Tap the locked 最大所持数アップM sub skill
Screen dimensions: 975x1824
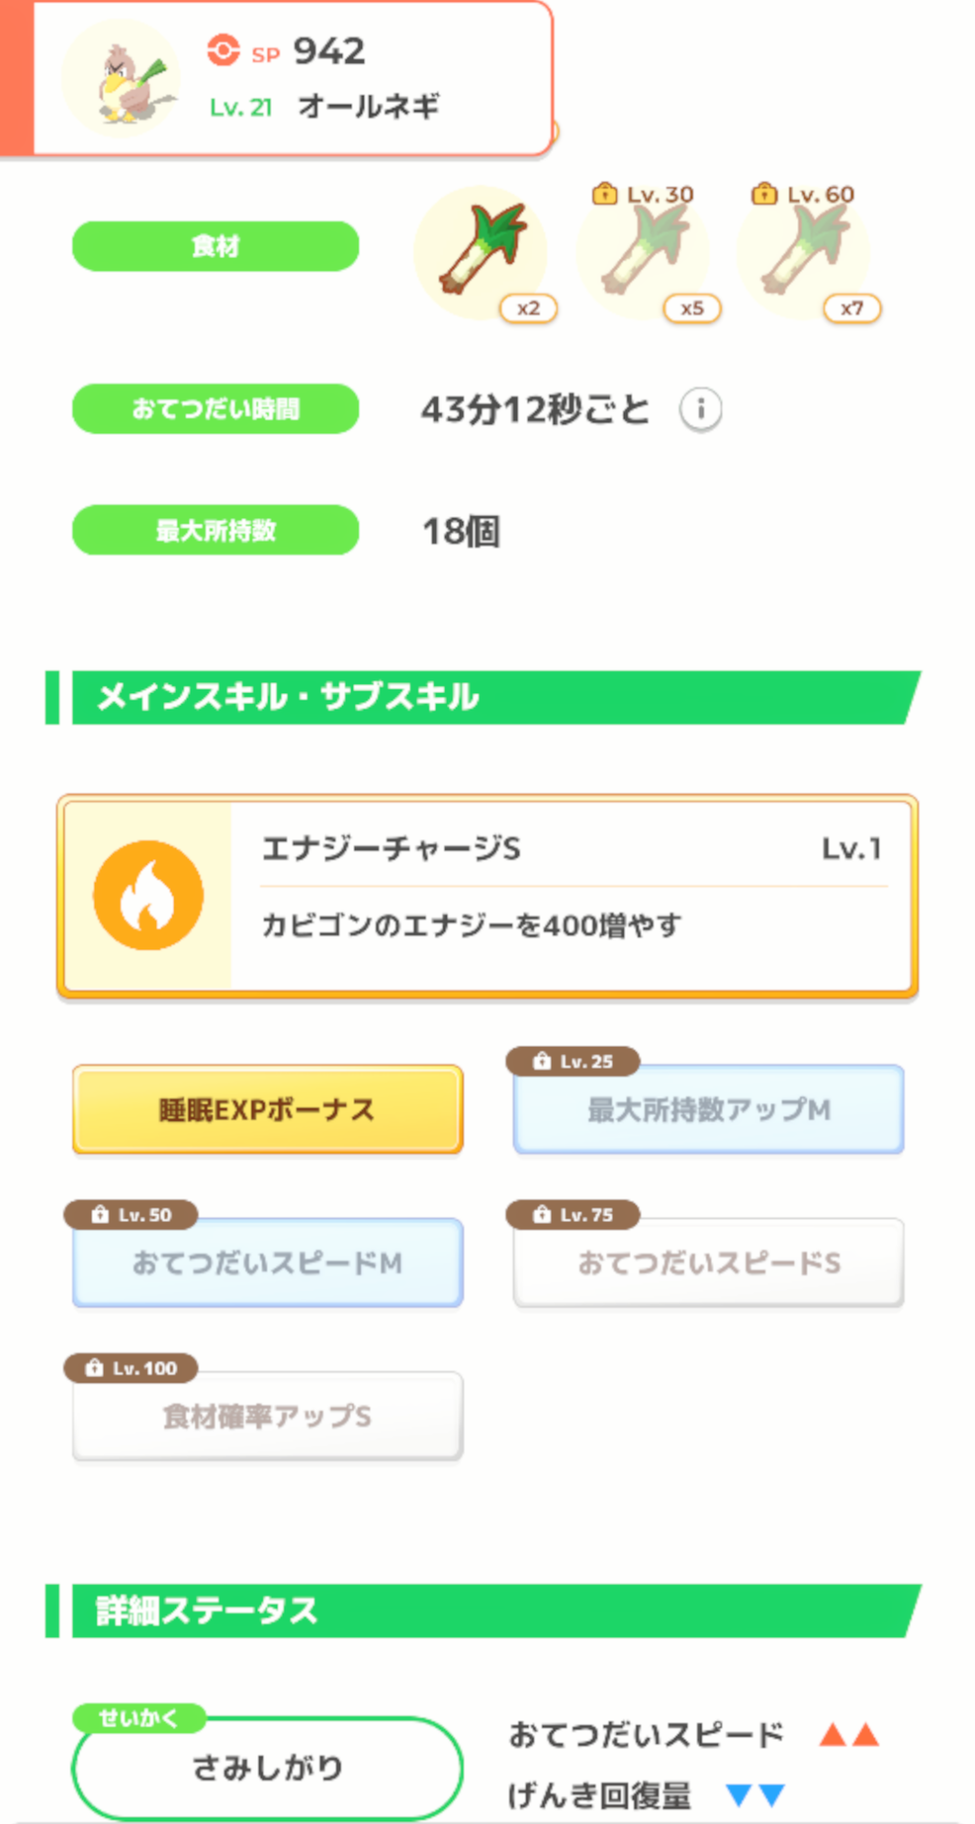click(709, 1109)
